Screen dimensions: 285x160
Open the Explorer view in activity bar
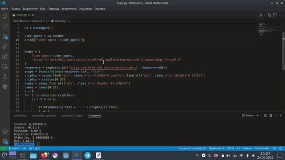[x=5, y=16]
